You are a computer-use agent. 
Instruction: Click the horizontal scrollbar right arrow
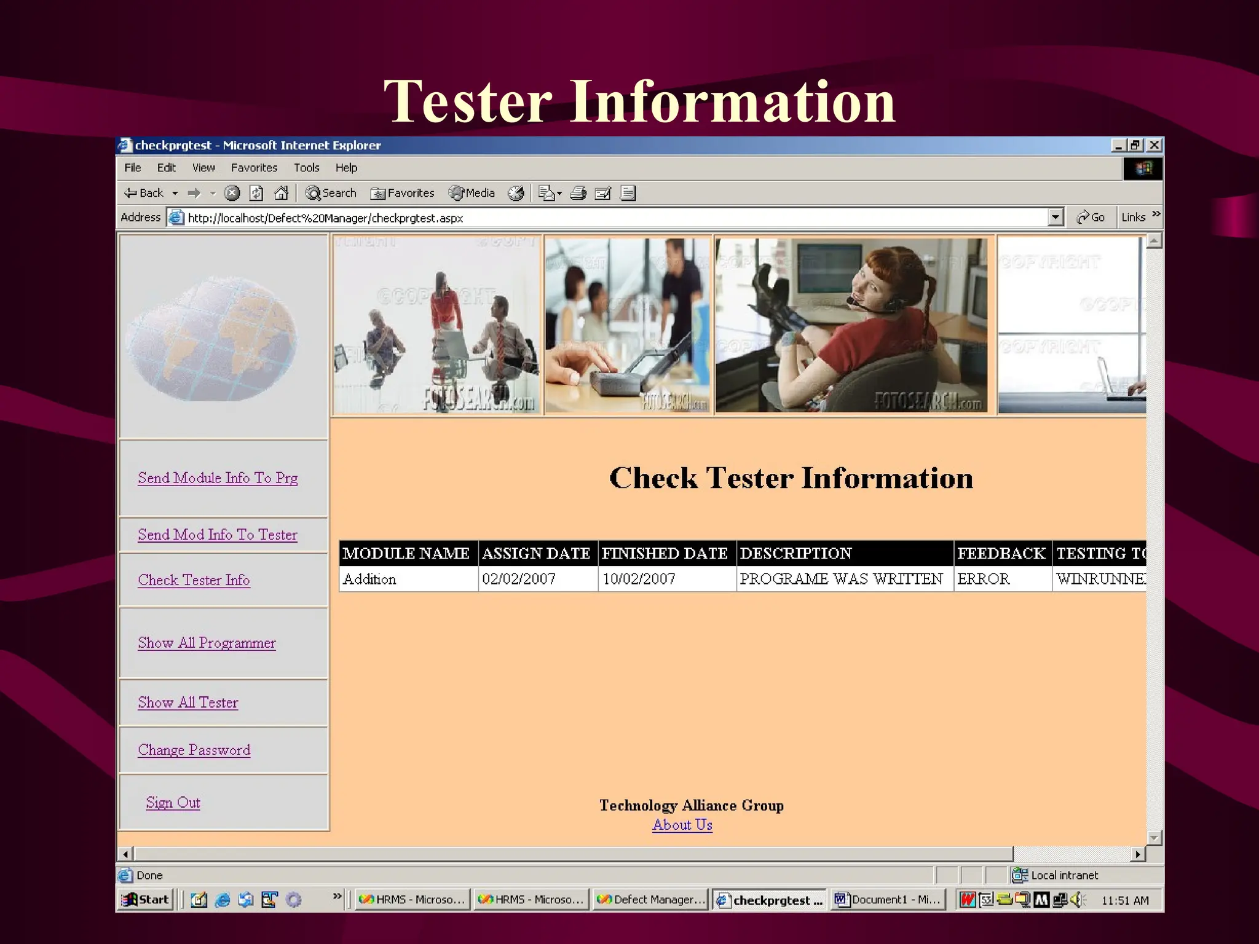[1138, 854]
